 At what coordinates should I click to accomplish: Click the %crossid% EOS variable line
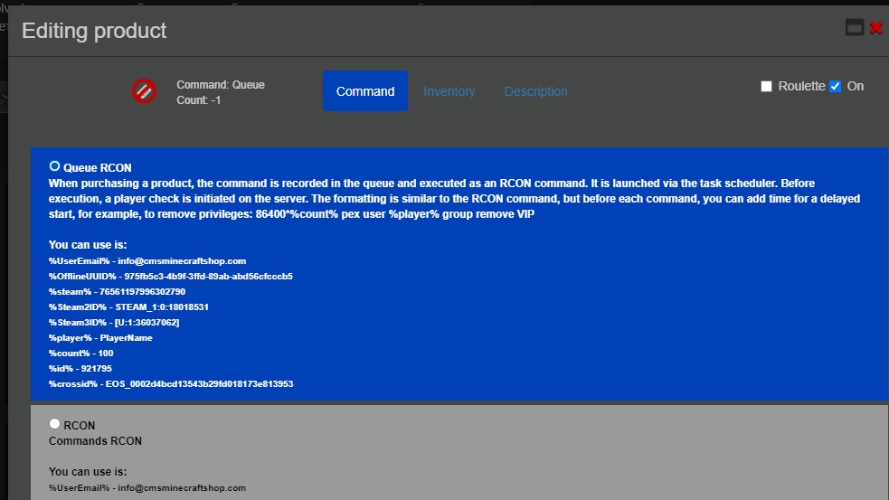point(170,383)
